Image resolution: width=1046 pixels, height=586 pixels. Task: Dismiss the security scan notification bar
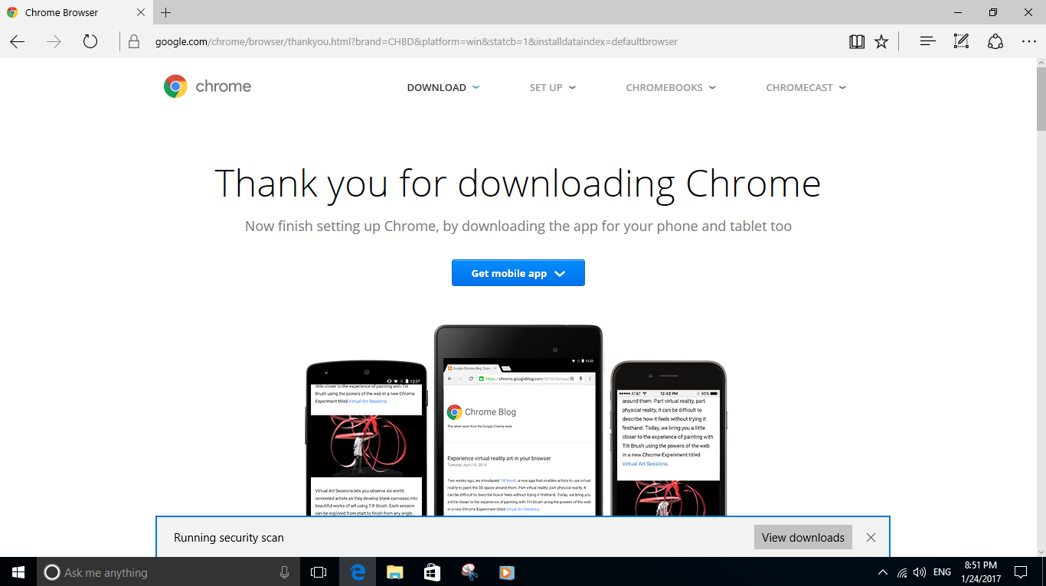pos(871,537)
